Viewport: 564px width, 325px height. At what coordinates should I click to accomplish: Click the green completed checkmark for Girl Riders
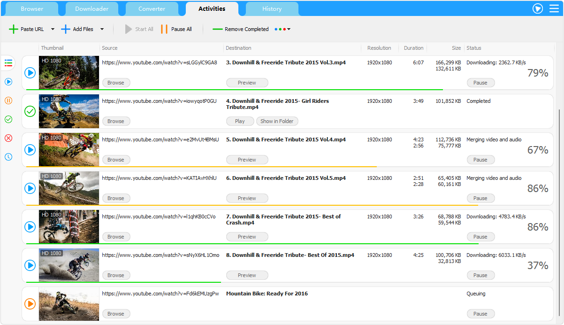point(30,111)
